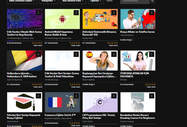
Task: Click Puan verin under Android Mobil Uygulama
Action: tap(76, 45)
